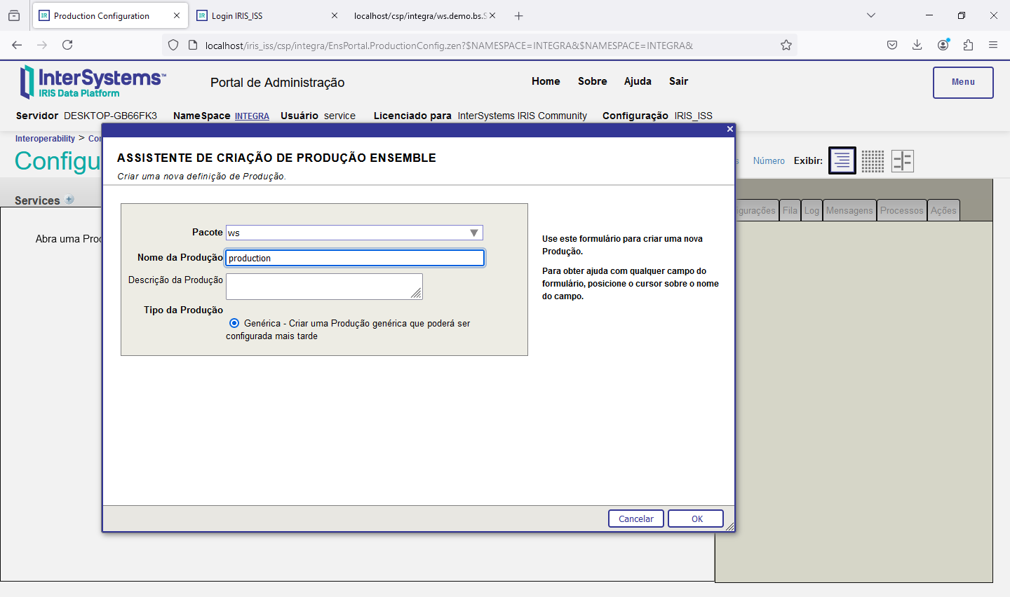Reload the page with the refresh icon

click(67, 45)
